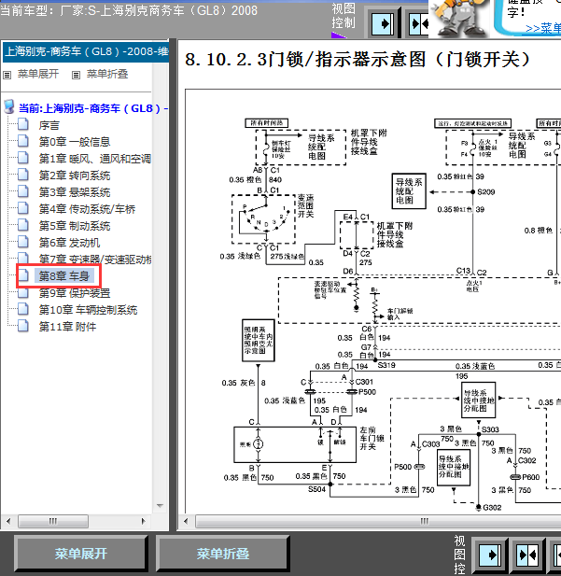Screen dimensions: 561x576
Task: Select 第3章 悬架系统 chapter
Action: [x=75, y=192]
